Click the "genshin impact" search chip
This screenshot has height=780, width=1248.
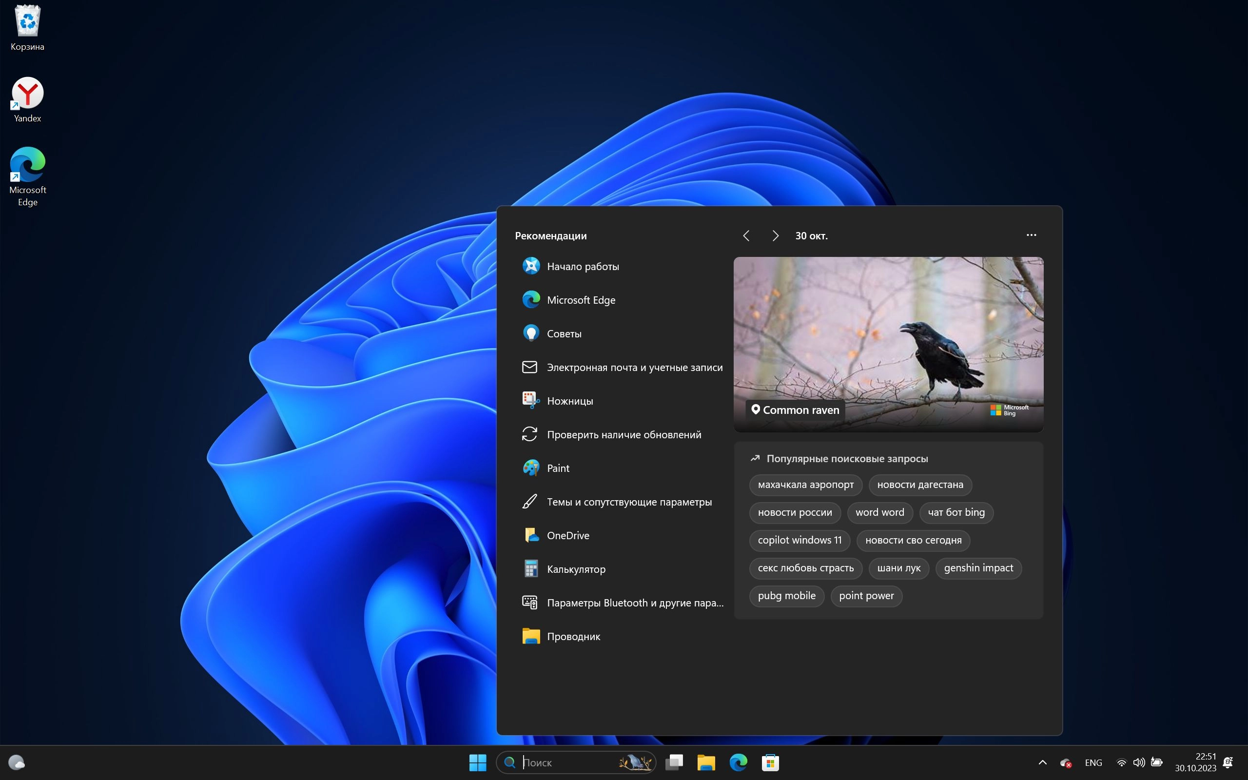coord(978,568)
